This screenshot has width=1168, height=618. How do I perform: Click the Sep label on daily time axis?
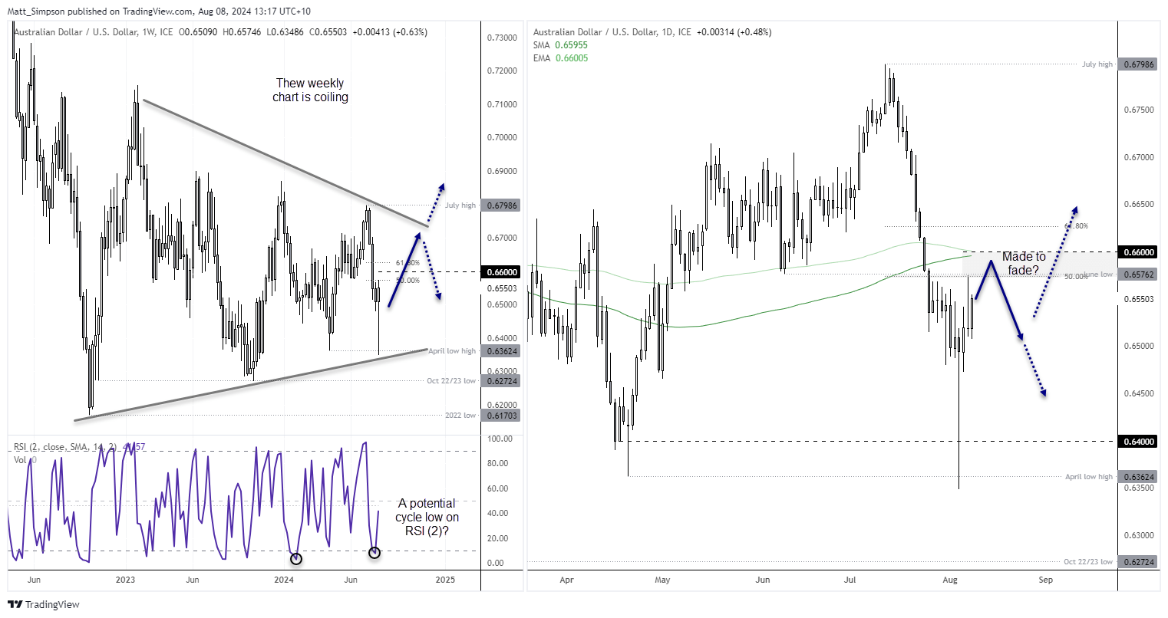tap(1045, 580)
